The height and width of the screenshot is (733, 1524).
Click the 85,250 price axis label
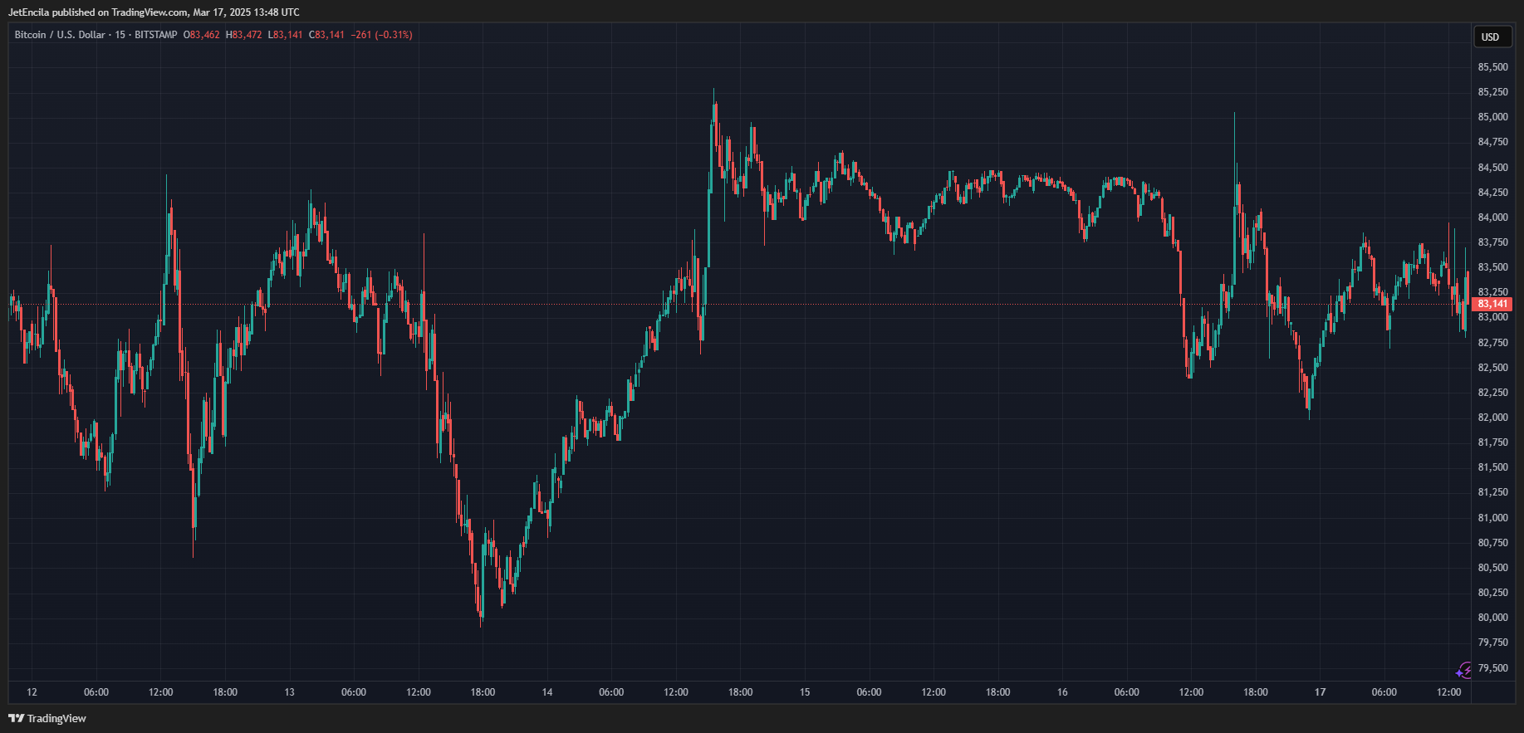click(1492, 92)
